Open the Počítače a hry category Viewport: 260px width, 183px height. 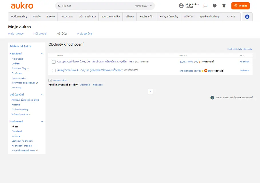pyautogui.click(x=19, y=17)
